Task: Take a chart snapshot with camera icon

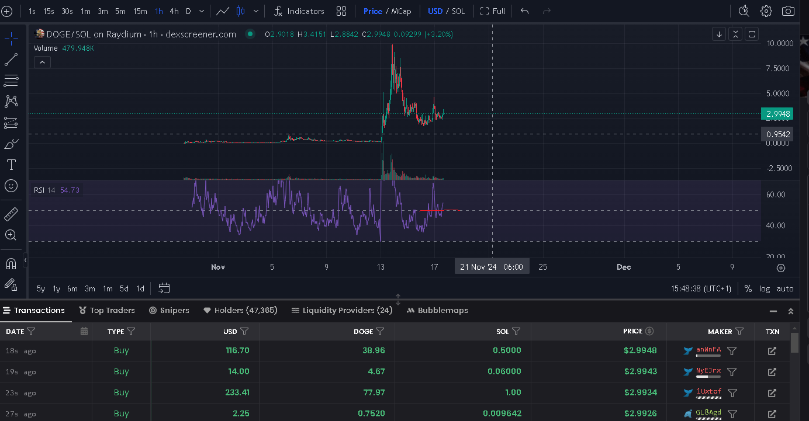Action: [x=788, y=11]
